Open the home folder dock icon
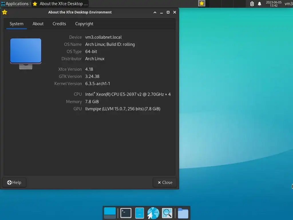The width and height of the screenshot is (293, 220). point(183,213)
